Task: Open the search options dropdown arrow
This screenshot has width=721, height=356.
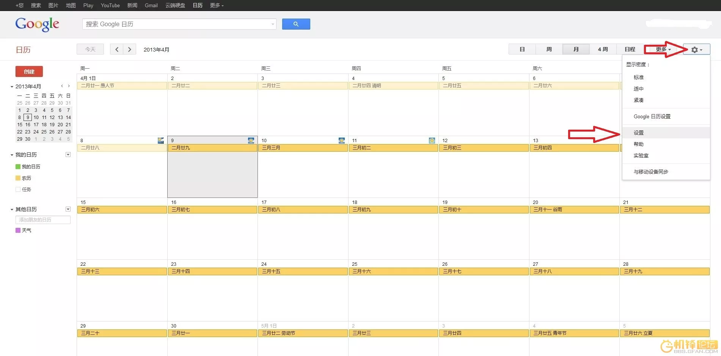Action: pyautogui.click(x=273, y=24)
